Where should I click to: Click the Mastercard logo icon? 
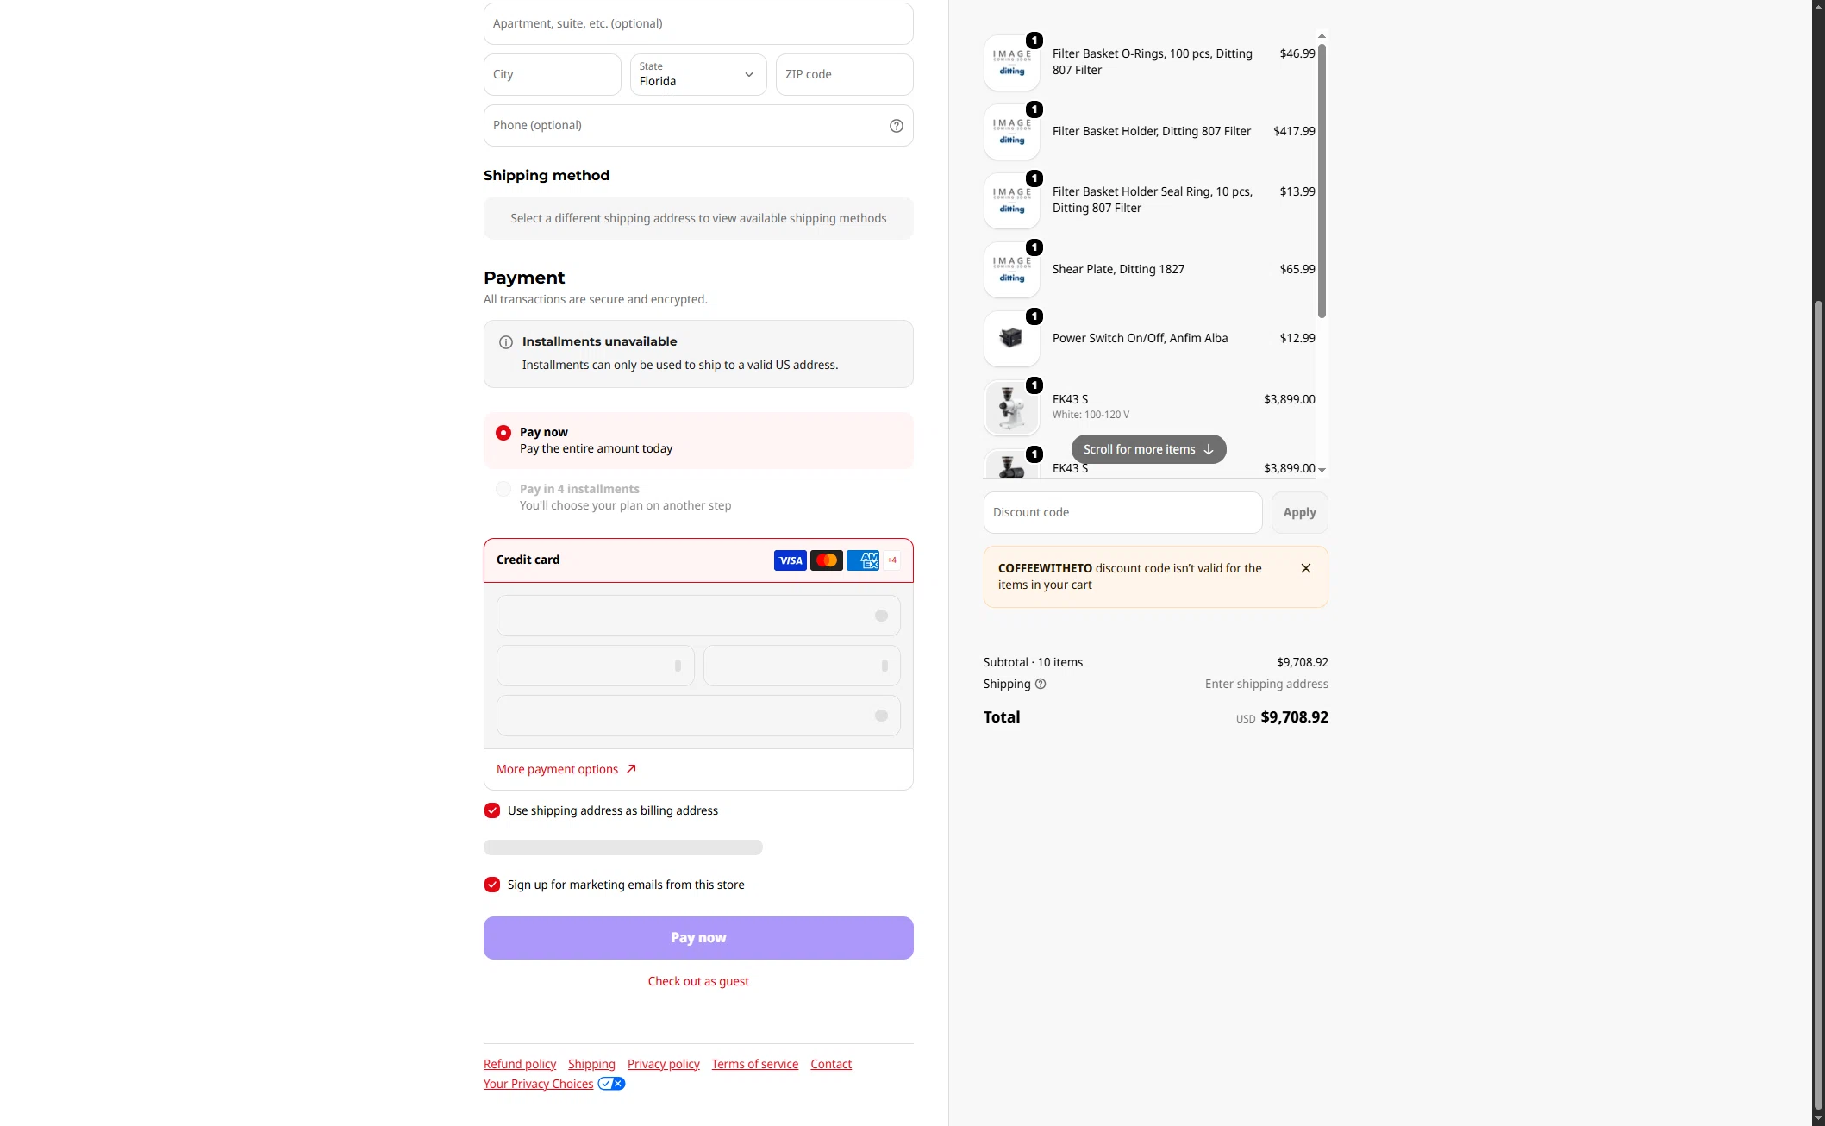[827, 560]
